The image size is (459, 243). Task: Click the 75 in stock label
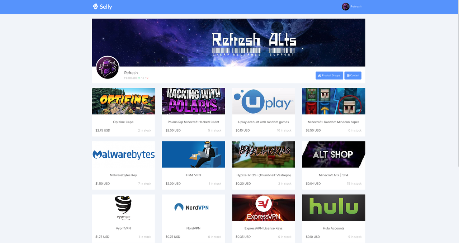[x=354, y=184]
